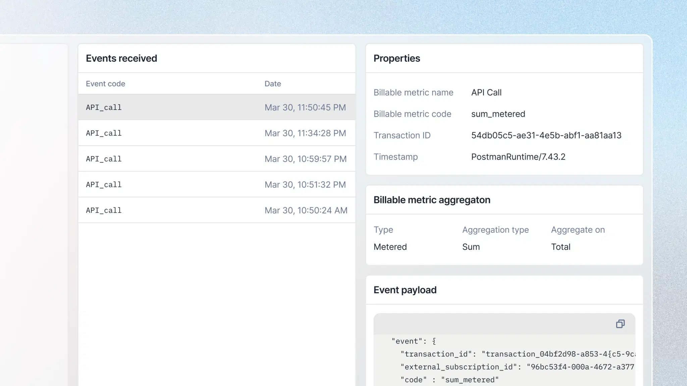
Task: Select the Metered type value
Action: 390,247
